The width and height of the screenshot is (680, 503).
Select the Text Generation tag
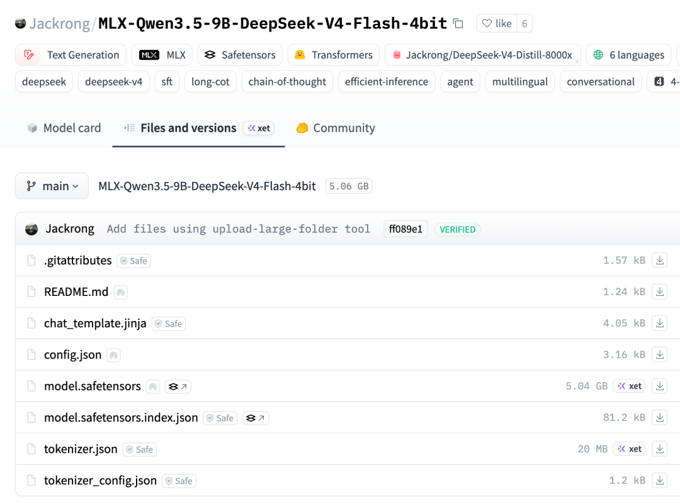coord(71,55)
